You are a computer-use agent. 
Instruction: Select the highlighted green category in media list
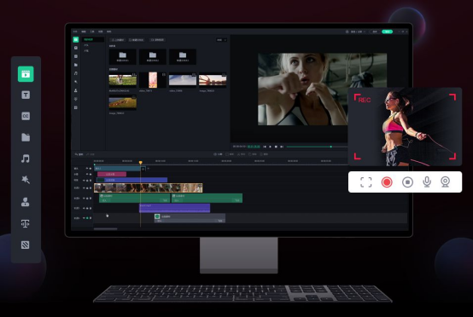tap(93, 39)
